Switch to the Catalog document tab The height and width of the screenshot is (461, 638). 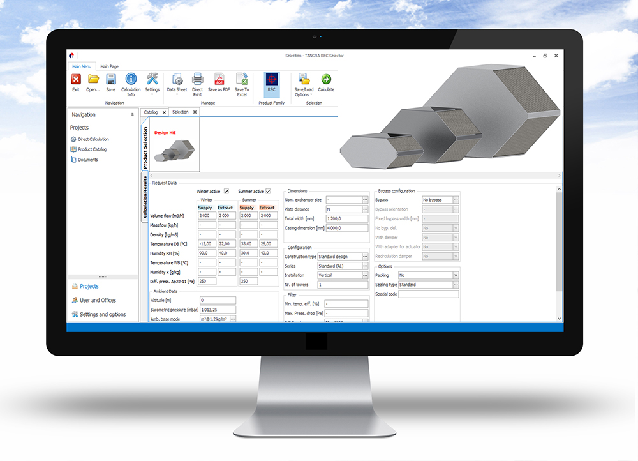click(x=151, y=112)
